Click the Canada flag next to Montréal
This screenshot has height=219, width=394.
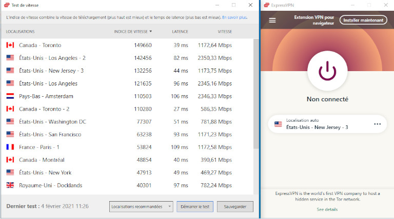coord(10,160)
